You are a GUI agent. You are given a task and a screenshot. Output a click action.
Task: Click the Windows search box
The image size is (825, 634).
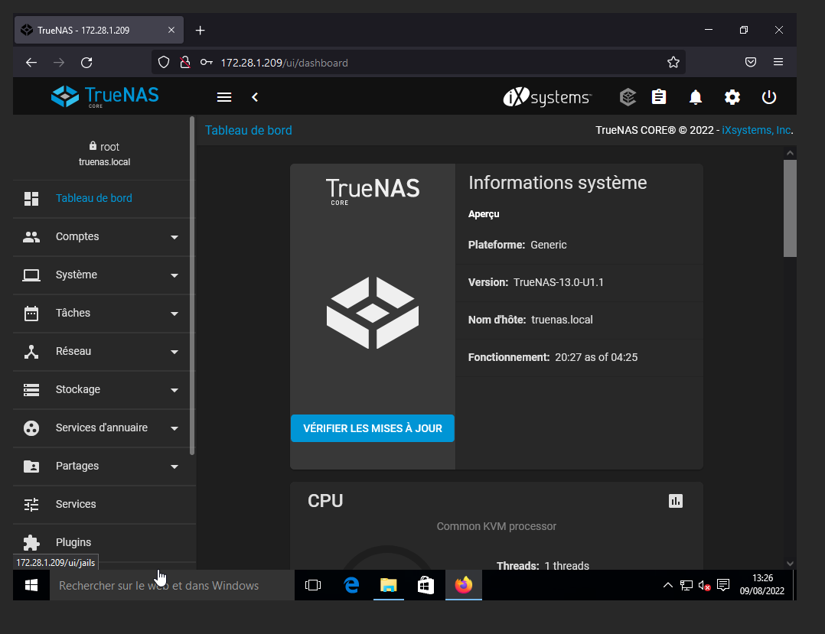pyautogui.click(x=172, y=585)
